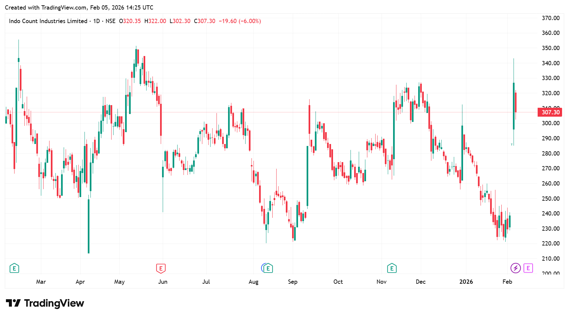Viewport: 569px width, 318px height.
Task: Click the 1D interval label
Action: click(96, 21)
